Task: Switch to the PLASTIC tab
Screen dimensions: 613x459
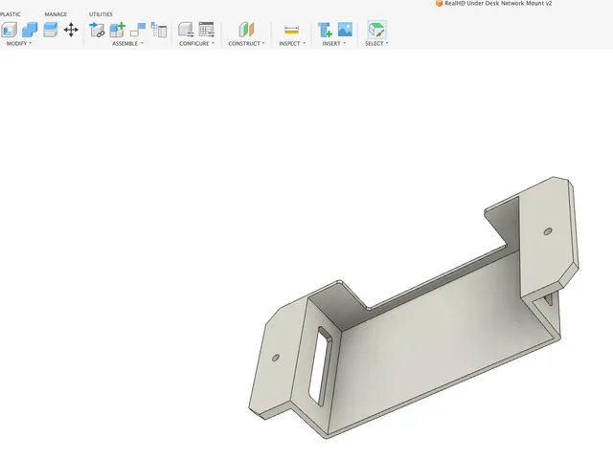Action: [x=11, y=14]
